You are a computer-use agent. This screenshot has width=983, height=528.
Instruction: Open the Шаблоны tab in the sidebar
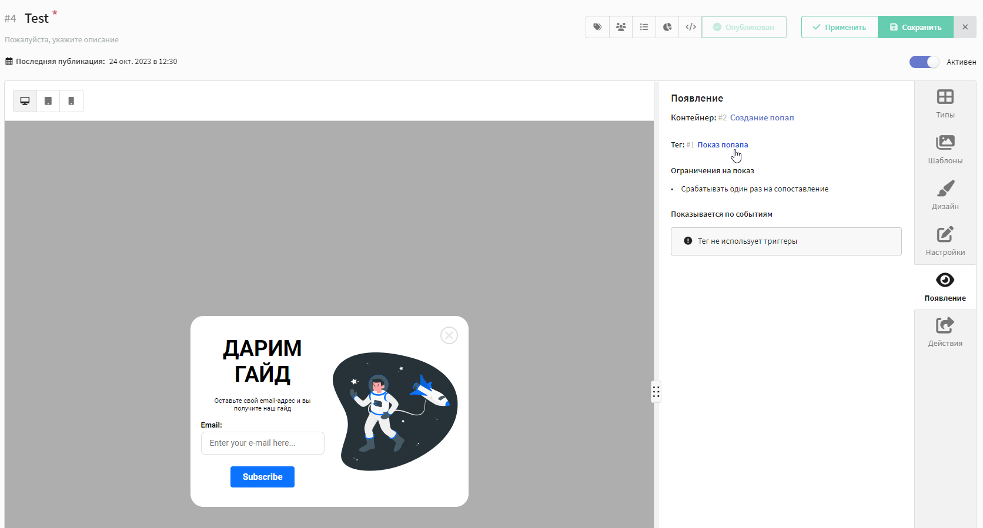pos(945,149)
